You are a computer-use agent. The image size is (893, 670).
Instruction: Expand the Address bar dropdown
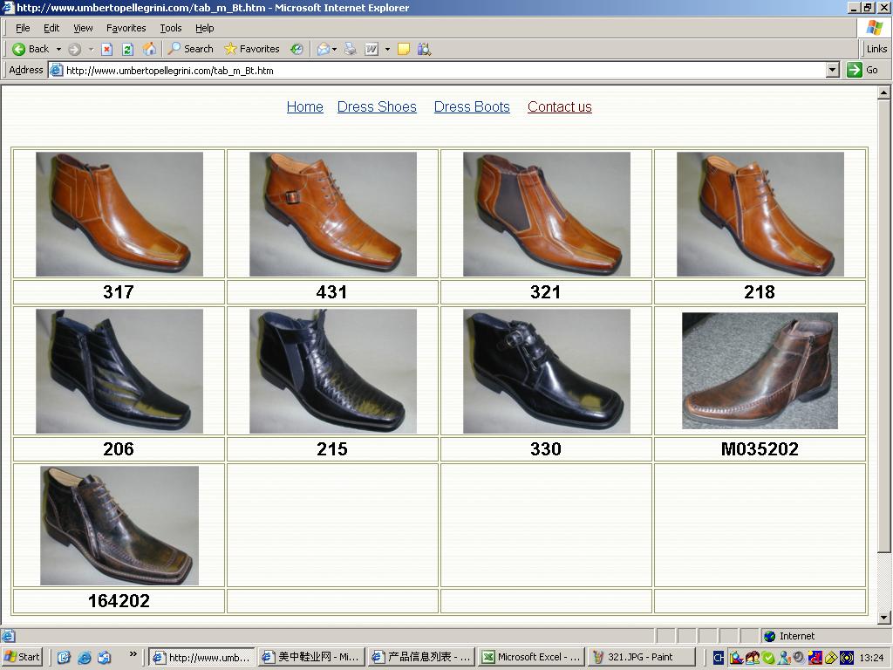[x=832, y=70]
